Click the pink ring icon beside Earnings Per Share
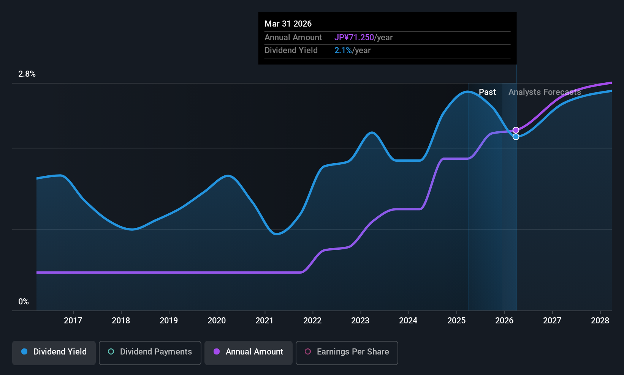 click(x=308, y=352)
